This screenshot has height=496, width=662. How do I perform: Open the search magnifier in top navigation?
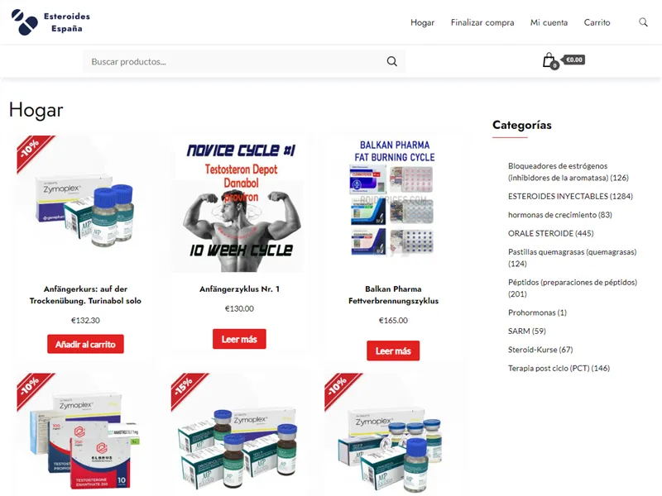click(643, 22)
